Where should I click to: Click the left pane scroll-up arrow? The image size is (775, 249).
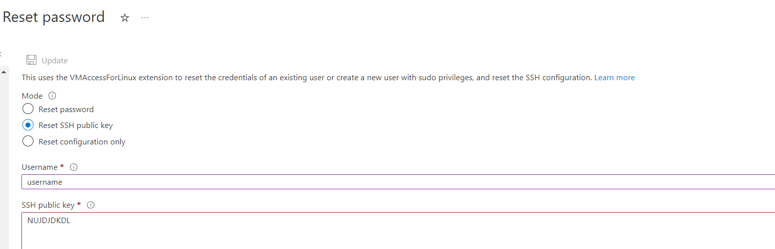[4, 72]
